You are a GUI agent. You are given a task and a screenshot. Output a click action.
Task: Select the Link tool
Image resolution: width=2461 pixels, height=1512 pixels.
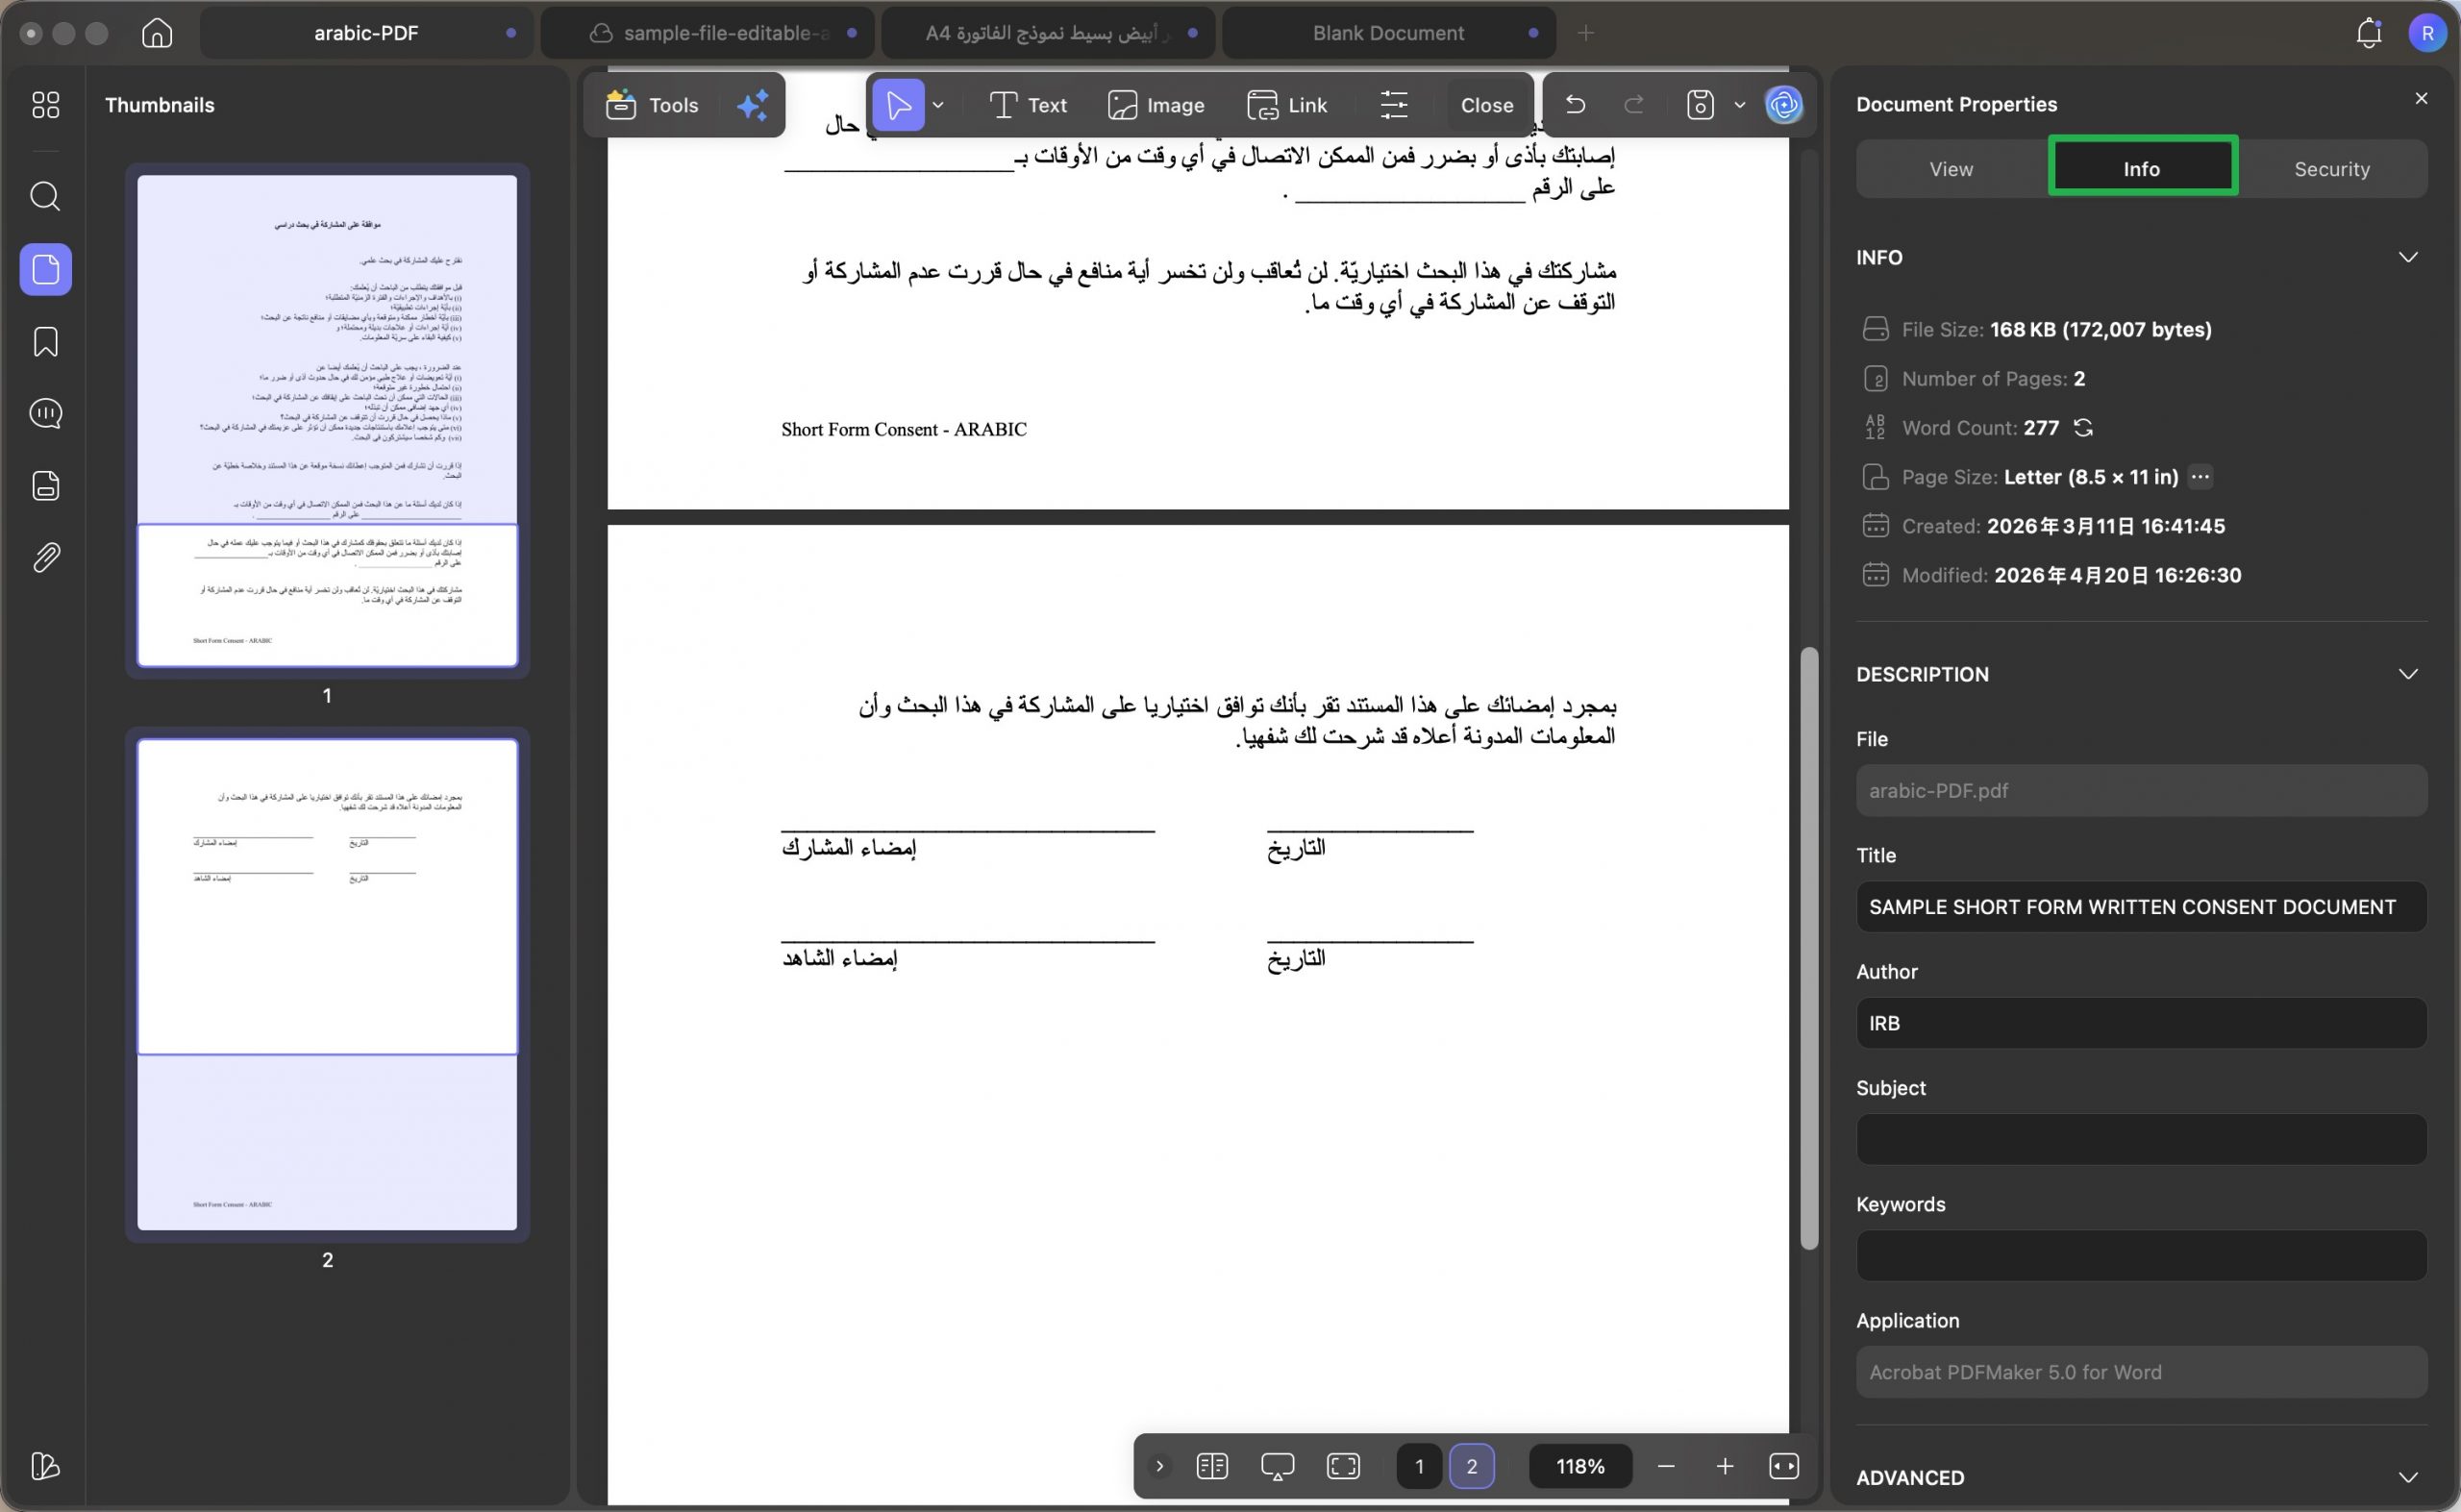coord(1287,105)
